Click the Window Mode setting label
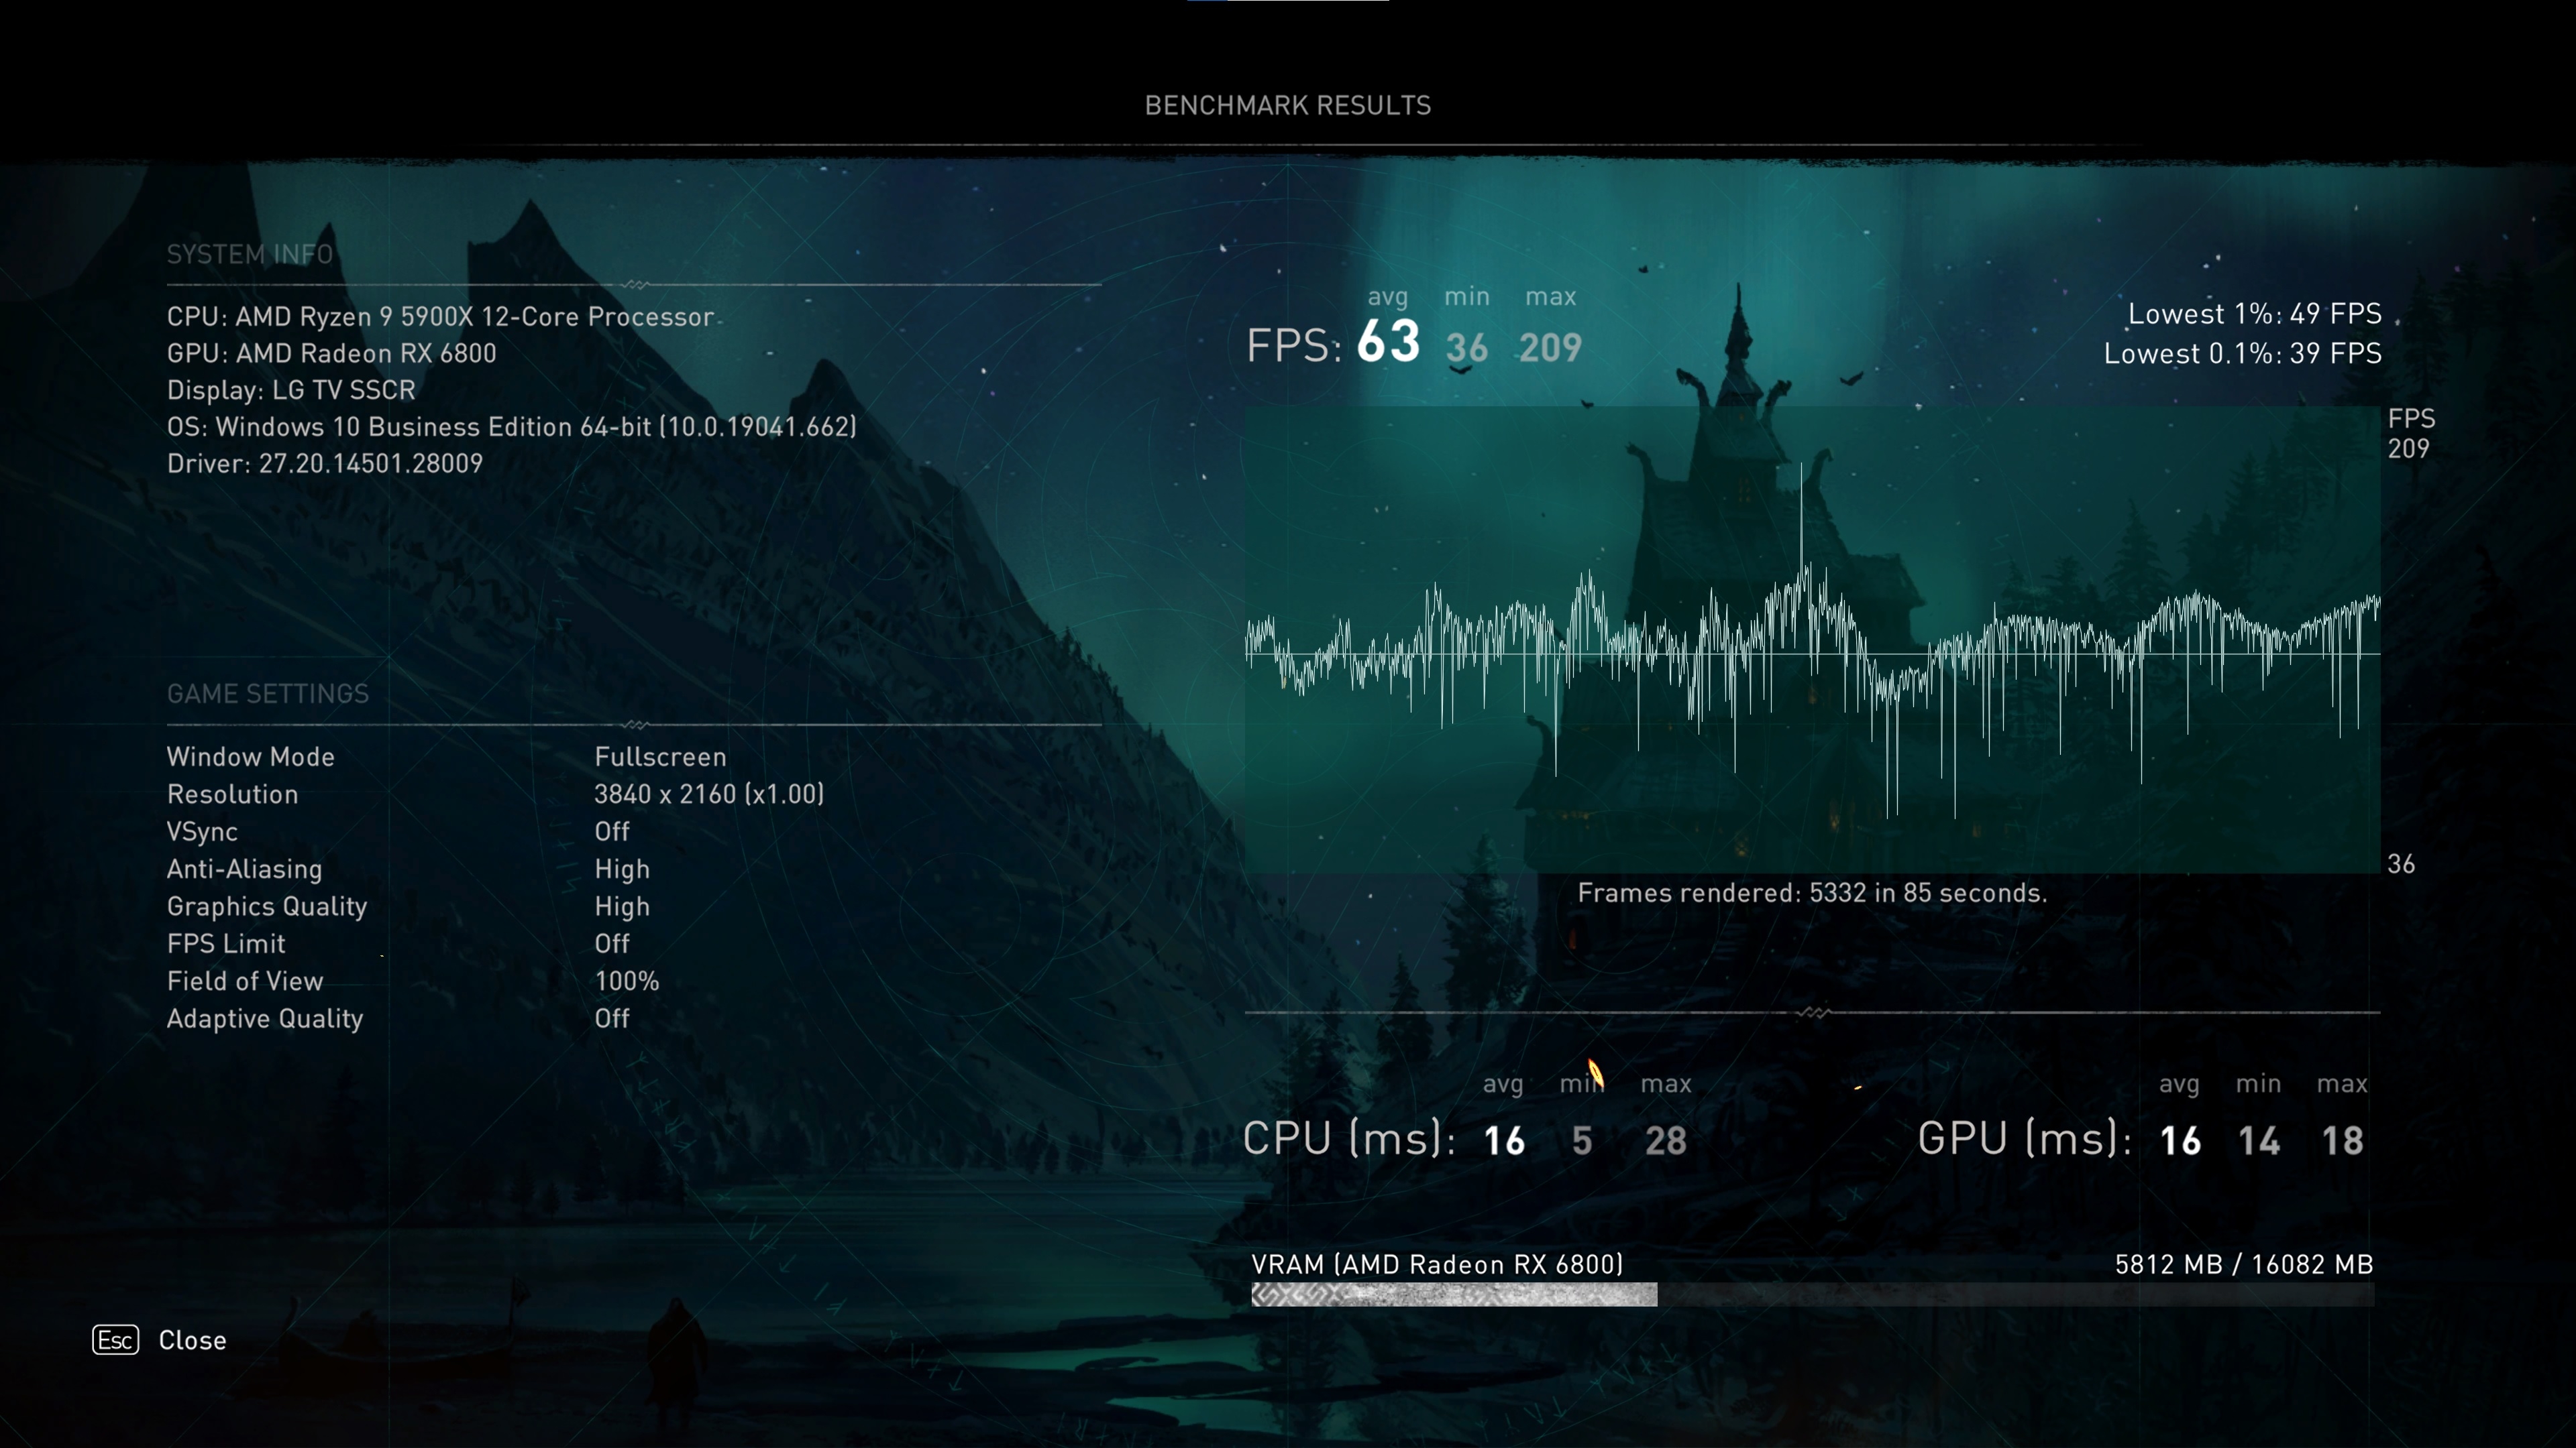 point(251,756)
